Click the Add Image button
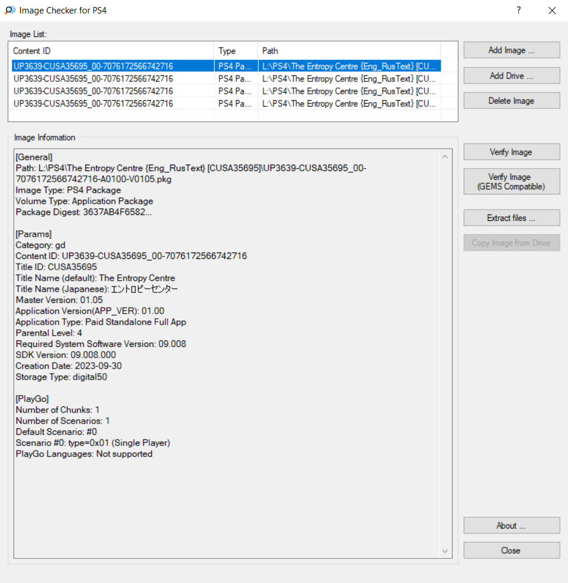568x583 pixels. tap(511, 50)
